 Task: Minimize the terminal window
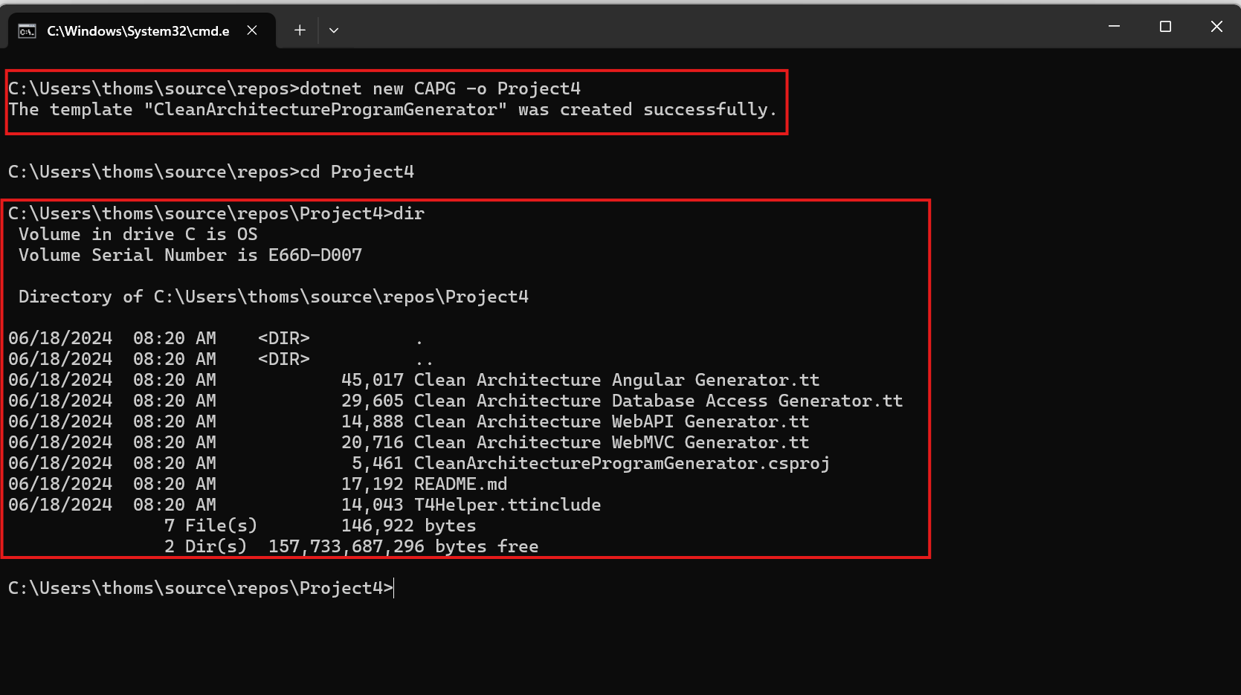click(x=1114, y=27)
